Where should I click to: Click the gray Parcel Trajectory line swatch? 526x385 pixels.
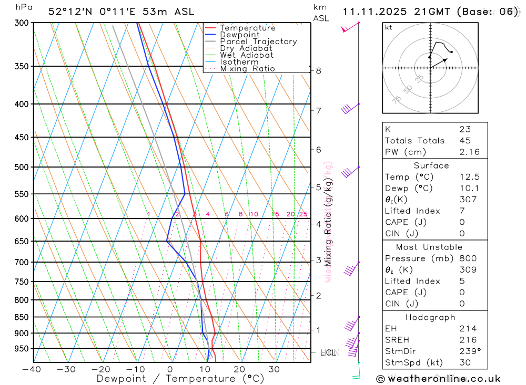210,41
